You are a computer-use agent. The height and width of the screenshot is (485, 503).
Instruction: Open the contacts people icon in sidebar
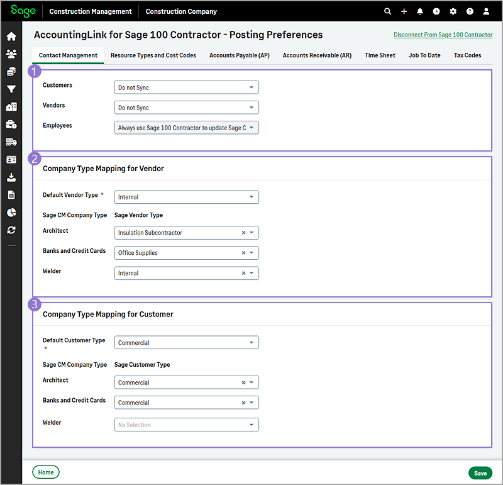pyautogui.click(x=11, y=54)
